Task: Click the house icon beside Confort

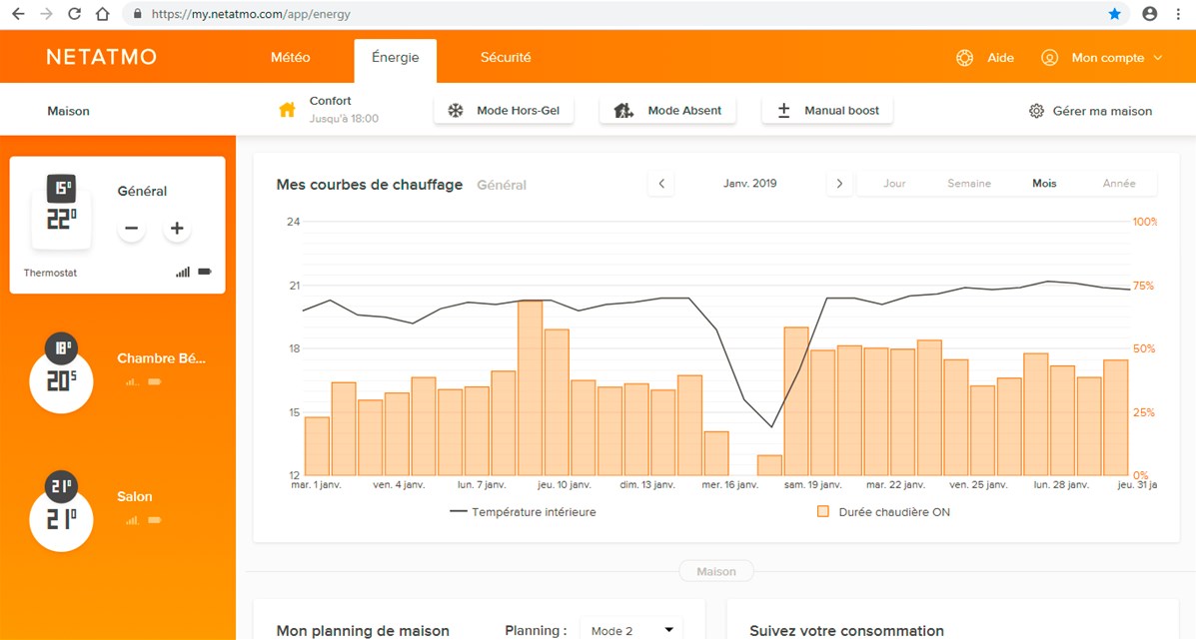Action: 287,111
